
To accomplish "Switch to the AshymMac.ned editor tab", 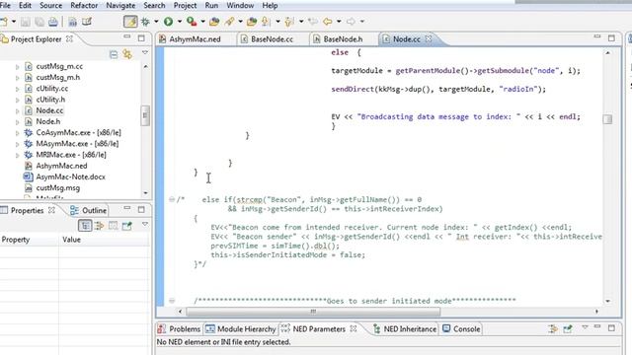I will point(195,39).
